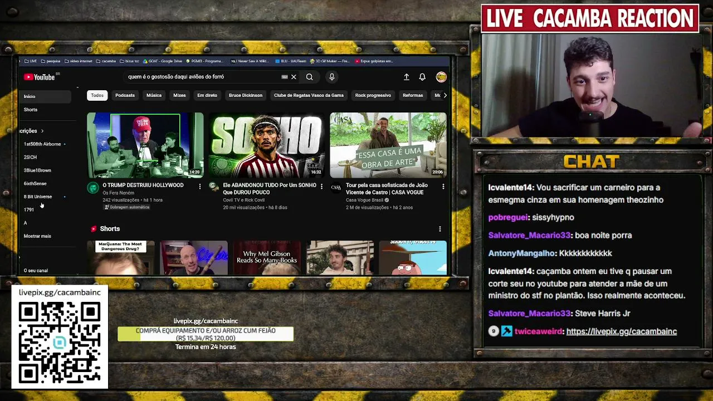Clear the search query with the X icon
713x401 pixels.
point(294,77)
